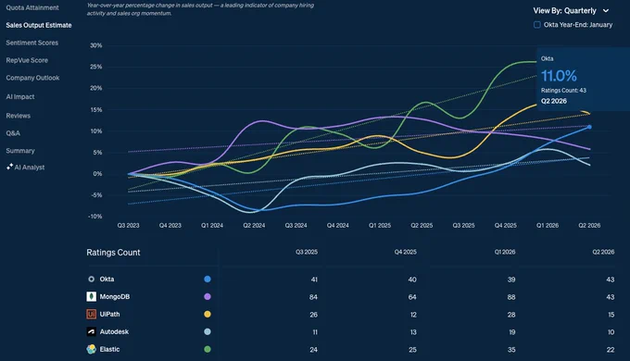Click Elastic's Q2 2026 count 22
The width and height of the screenshot is (630, 361).
coord(611,350)
